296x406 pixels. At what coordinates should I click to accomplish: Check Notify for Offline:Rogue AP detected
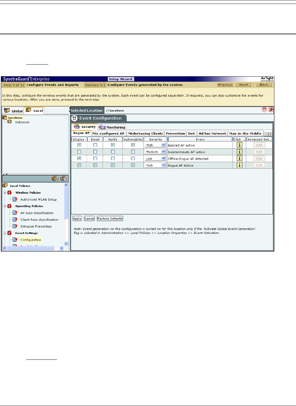pyautogui.click(x=113, y=158)
